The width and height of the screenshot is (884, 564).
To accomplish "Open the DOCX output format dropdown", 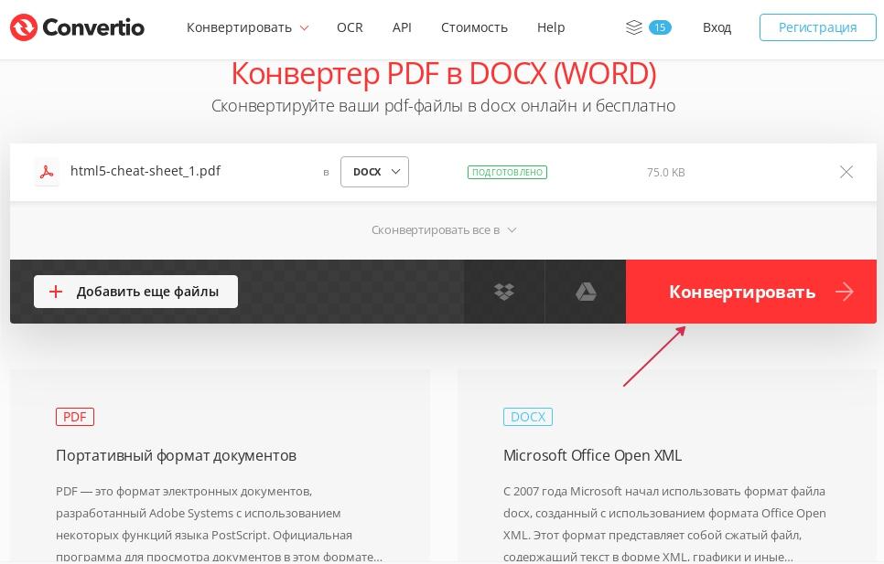I will 374,172.
